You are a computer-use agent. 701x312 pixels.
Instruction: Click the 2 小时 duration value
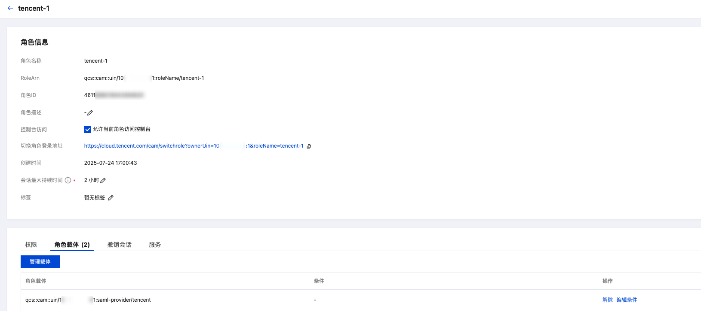(x=92, y=180)
